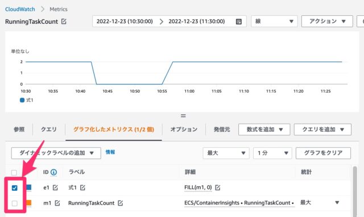The image size is (364, 217).
Task: Switch to the オプション tab
Action: point(184,130)
